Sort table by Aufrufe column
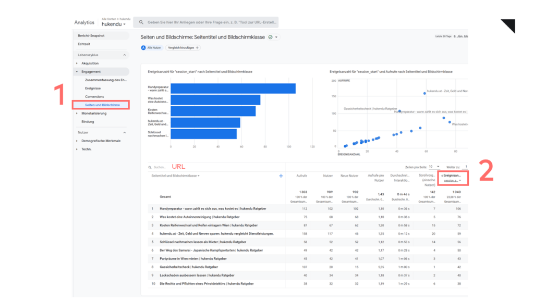Viewport: 534px width, 300px height. coord(302,176)
